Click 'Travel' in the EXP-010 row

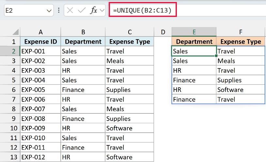pos(130,138)
